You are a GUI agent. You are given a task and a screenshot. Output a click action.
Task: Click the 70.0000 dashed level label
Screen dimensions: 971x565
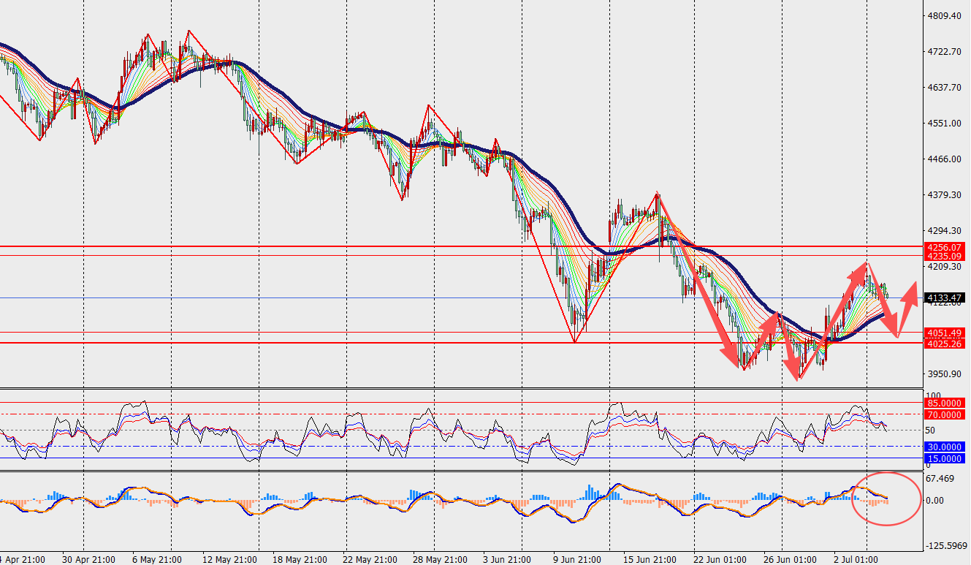945,414
